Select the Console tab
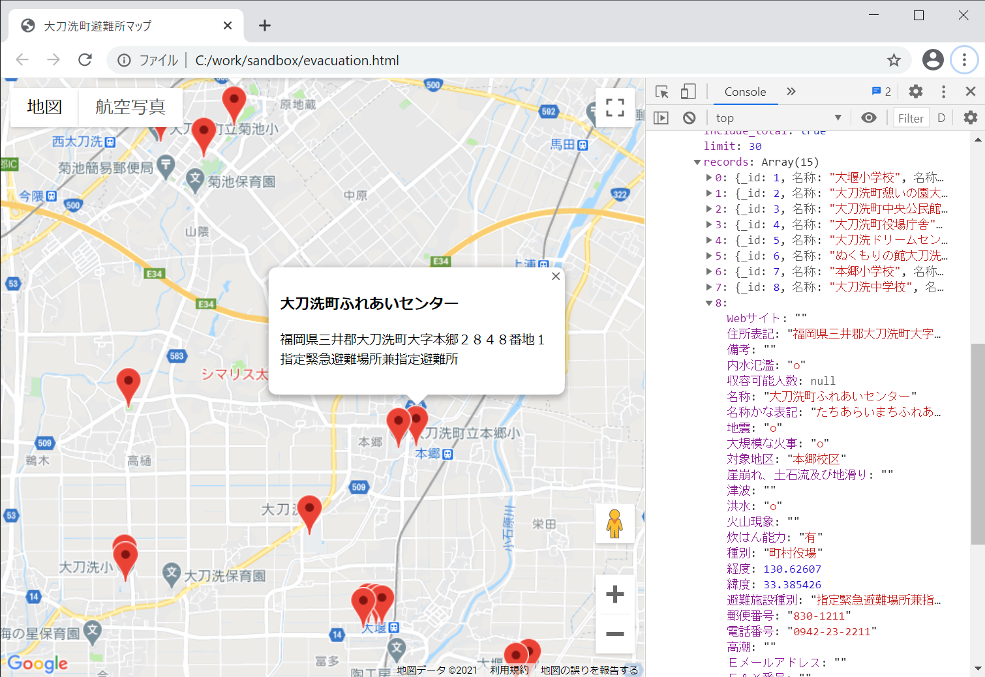 click(745, 92)
